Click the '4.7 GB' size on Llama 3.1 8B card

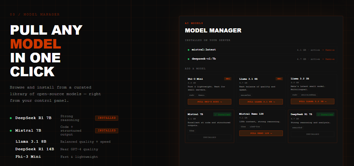pos(243,83)
